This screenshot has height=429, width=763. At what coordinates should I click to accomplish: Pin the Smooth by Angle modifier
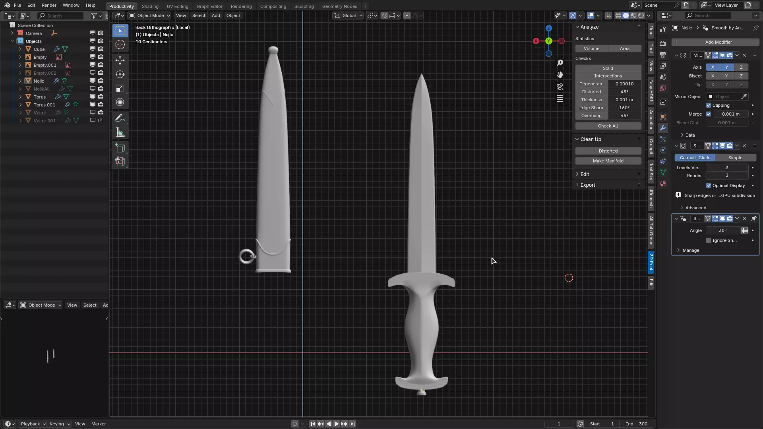click(x=754, y=218)
